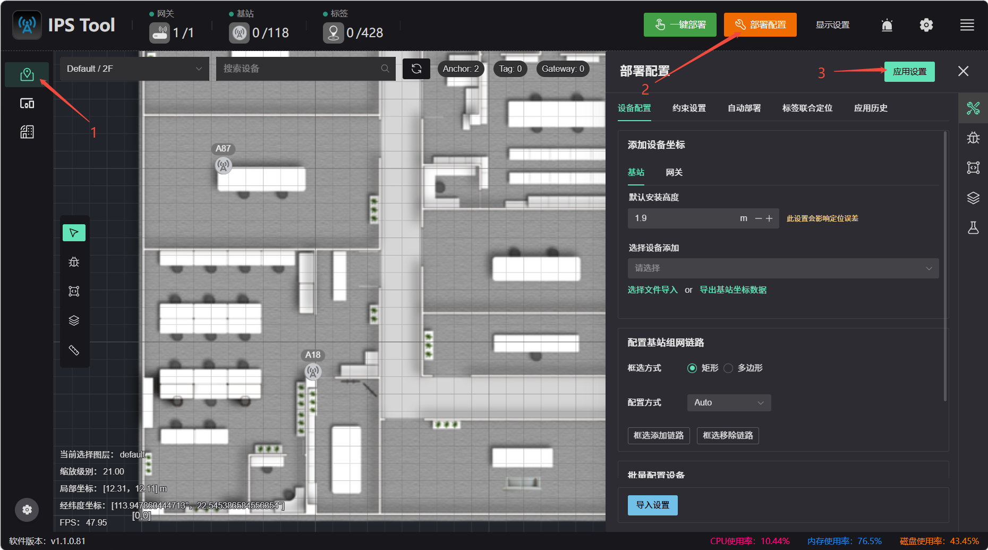Increase default install height

click(769, 218)
